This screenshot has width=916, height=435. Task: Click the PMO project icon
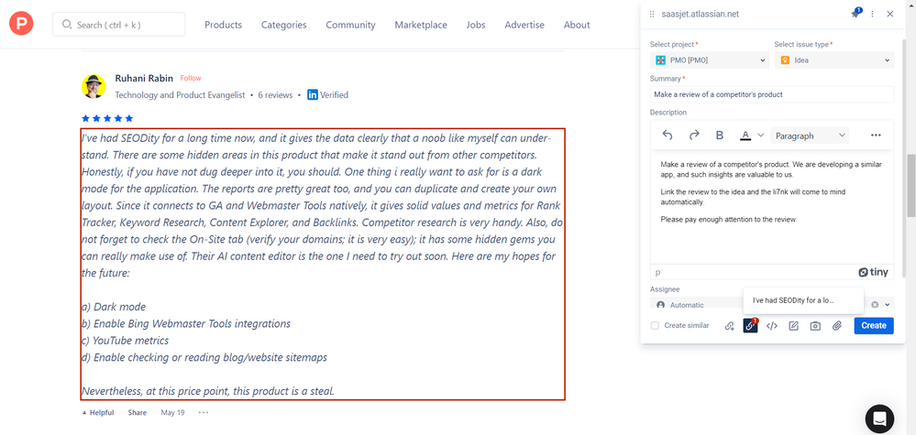[661, 60]
